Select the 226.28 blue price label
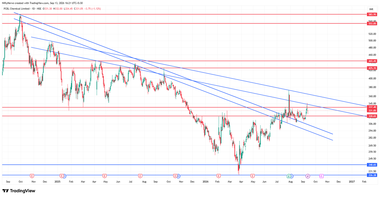 pos(372,175)
